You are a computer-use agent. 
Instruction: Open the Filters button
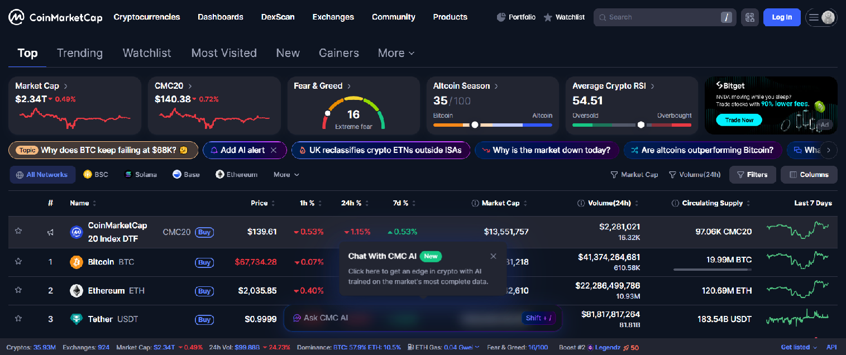752,175
